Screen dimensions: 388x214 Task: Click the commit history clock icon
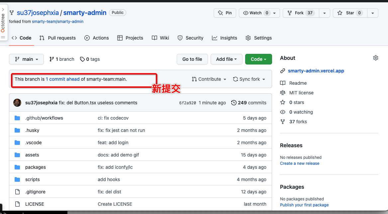click(234, 103)
